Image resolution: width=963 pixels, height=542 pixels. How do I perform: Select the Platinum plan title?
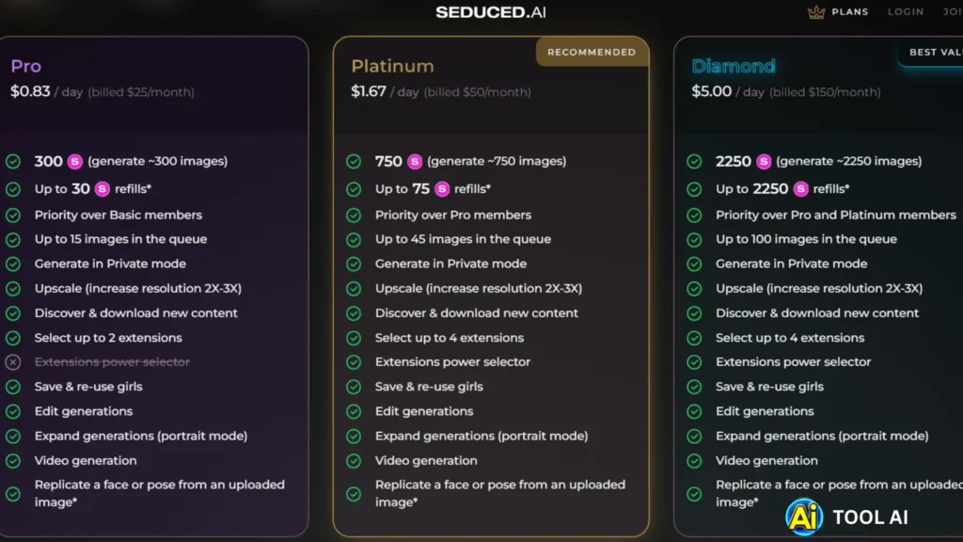tap(392, 66)
